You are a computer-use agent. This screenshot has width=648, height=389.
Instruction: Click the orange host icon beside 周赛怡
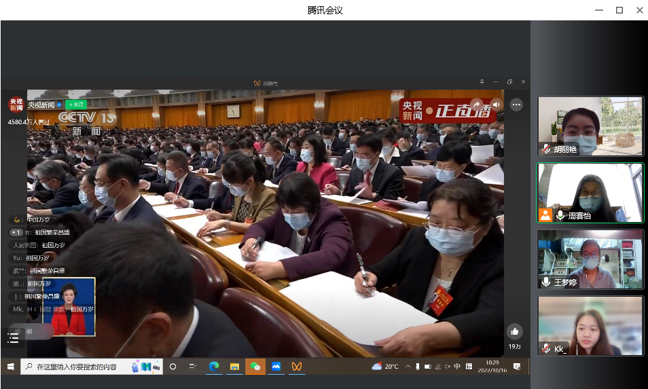[x=545, y=215]
